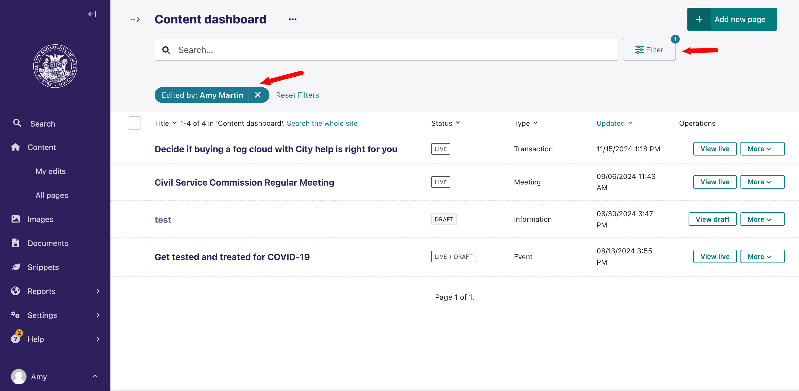This screenshot has height=391, width=799.
Task: Open Help via the question mark icon
Action: [x=15, y=339]
